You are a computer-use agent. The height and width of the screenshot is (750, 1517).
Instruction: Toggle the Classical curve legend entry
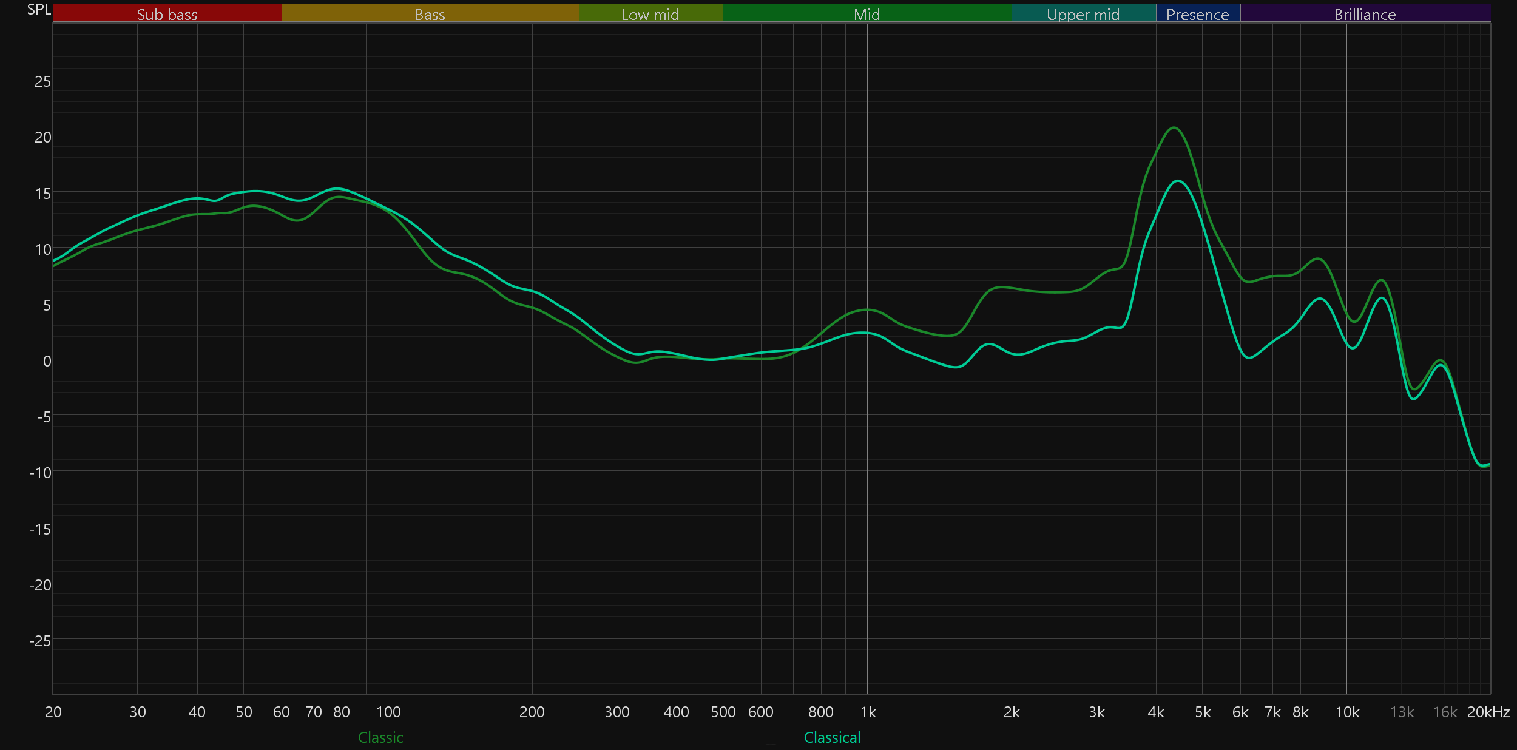click(x=832, y=737)
